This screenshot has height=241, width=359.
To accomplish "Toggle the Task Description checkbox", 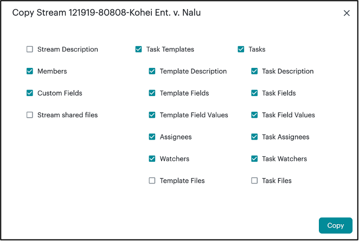I will [254, 71].
